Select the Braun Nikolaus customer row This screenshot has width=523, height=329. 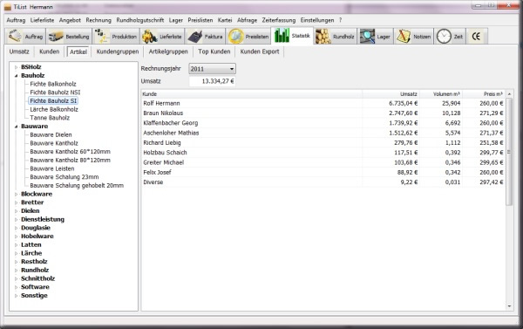point(323,113)
